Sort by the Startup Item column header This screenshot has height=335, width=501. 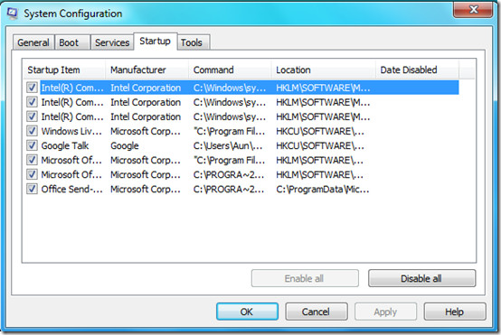64,70
